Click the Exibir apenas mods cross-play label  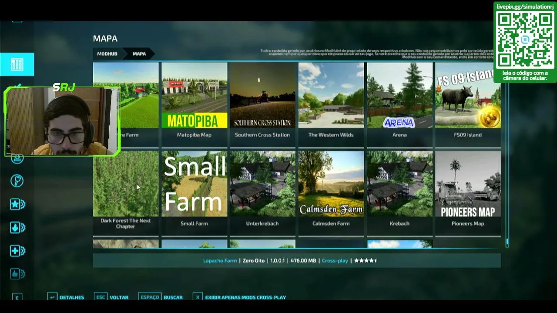[x=245, y=297]
